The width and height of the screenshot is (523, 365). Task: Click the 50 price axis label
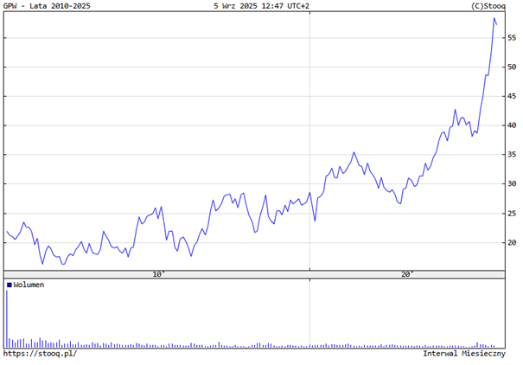513,67
